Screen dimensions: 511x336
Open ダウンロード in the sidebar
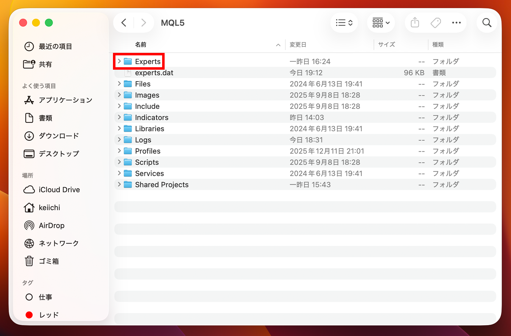pos(59,136)
